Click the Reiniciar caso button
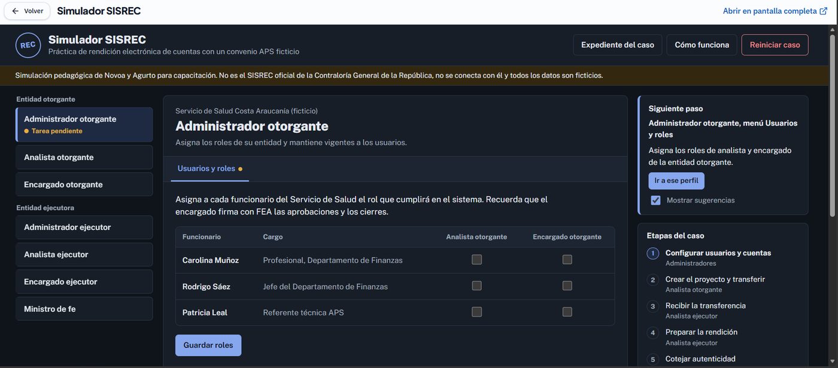The height and width of the screenshot is (368, 838). click(775, 45)
